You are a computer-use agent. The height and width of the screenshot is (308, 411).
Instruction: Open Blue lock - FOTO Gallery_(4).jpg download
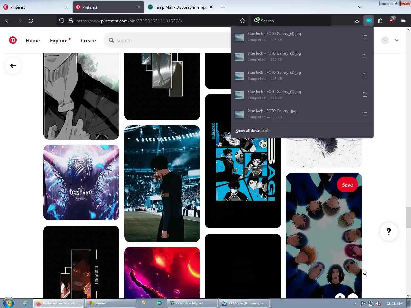click(x=295, y=37)
